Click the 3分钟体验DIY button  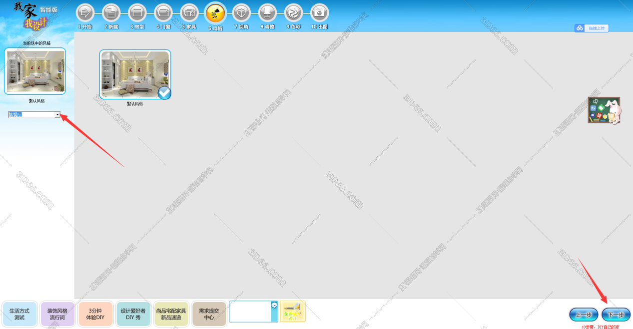(95, 314)
